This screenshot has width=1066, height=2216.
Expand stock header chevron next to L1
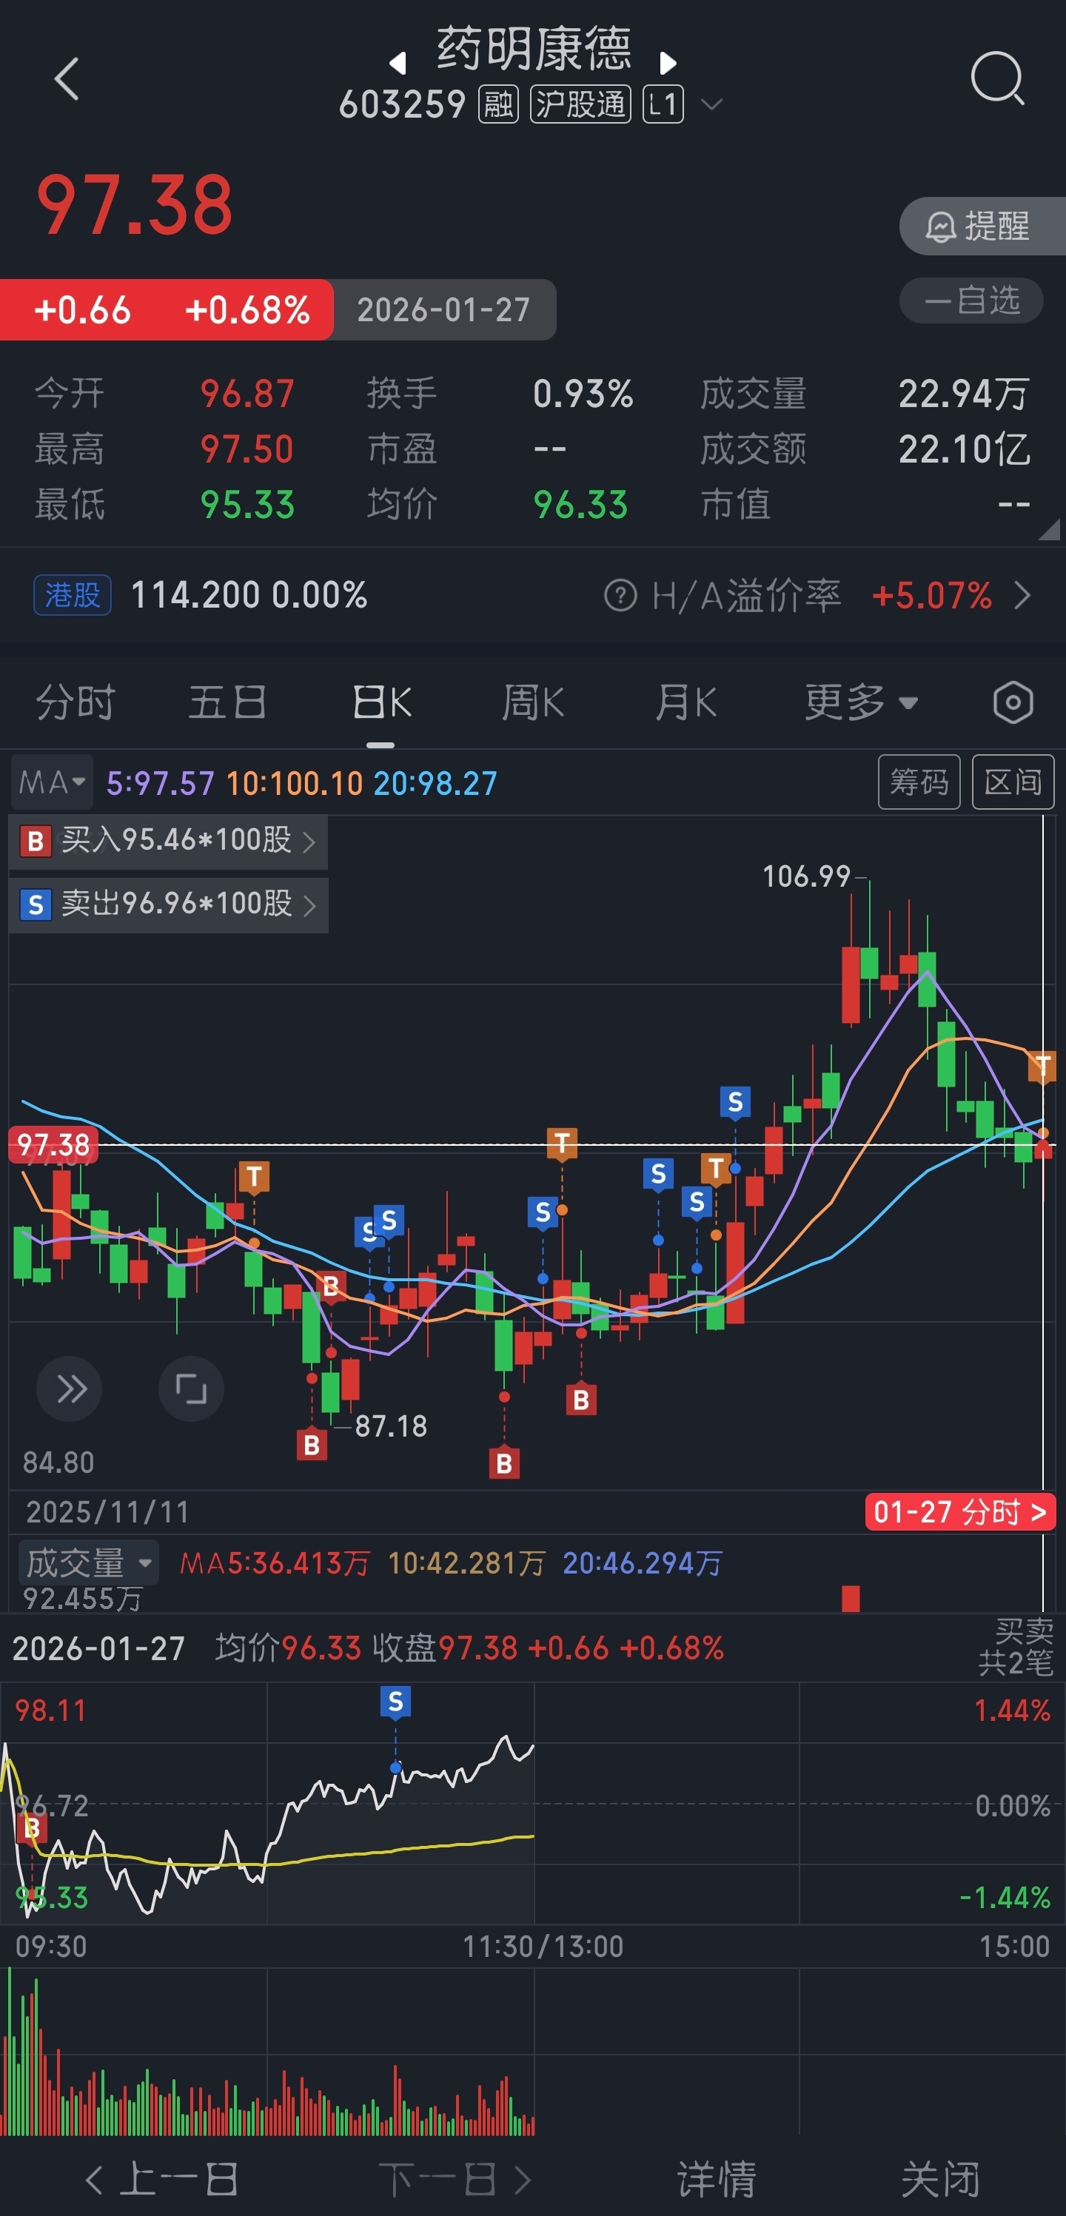click(711, 105)
